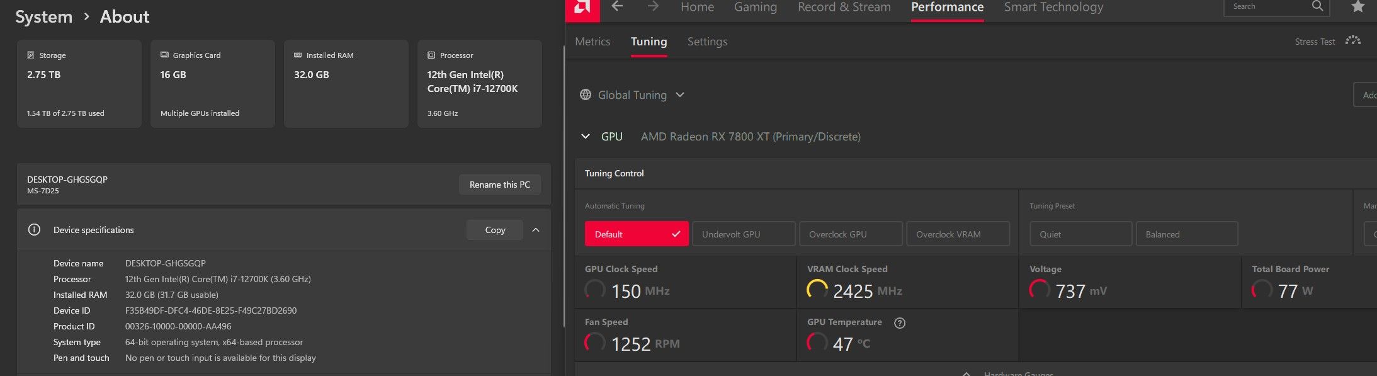Click the Graphics Card icon

tap(164, 55)
